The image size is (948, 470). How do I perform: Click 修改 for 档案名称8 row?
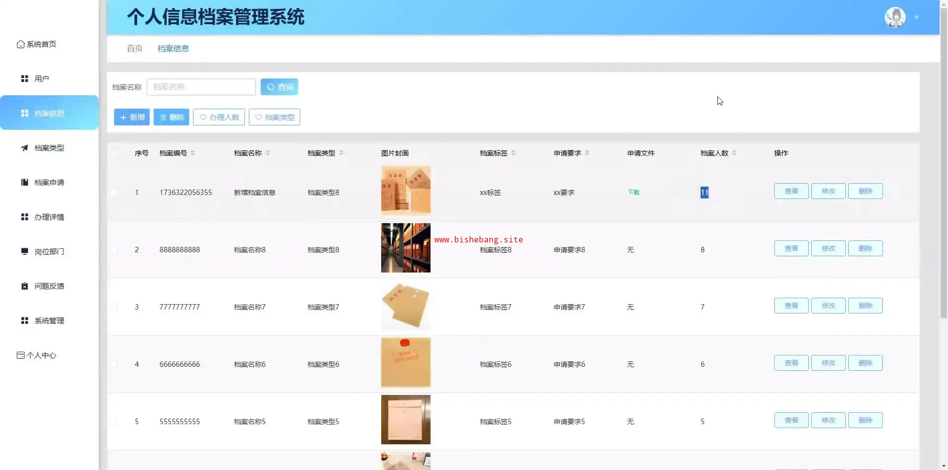point(829,248)
